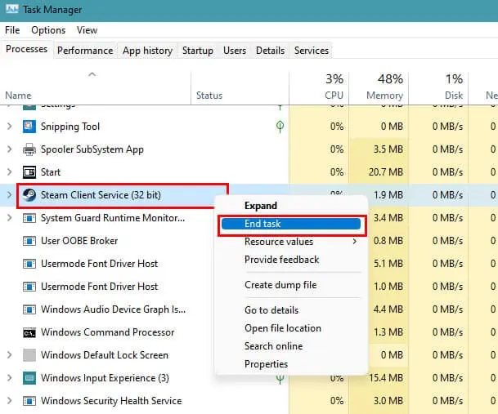Click the Steam Client Service icon
Screen dimensions: 498x414
pyautogui.click(x=29, y=195)
